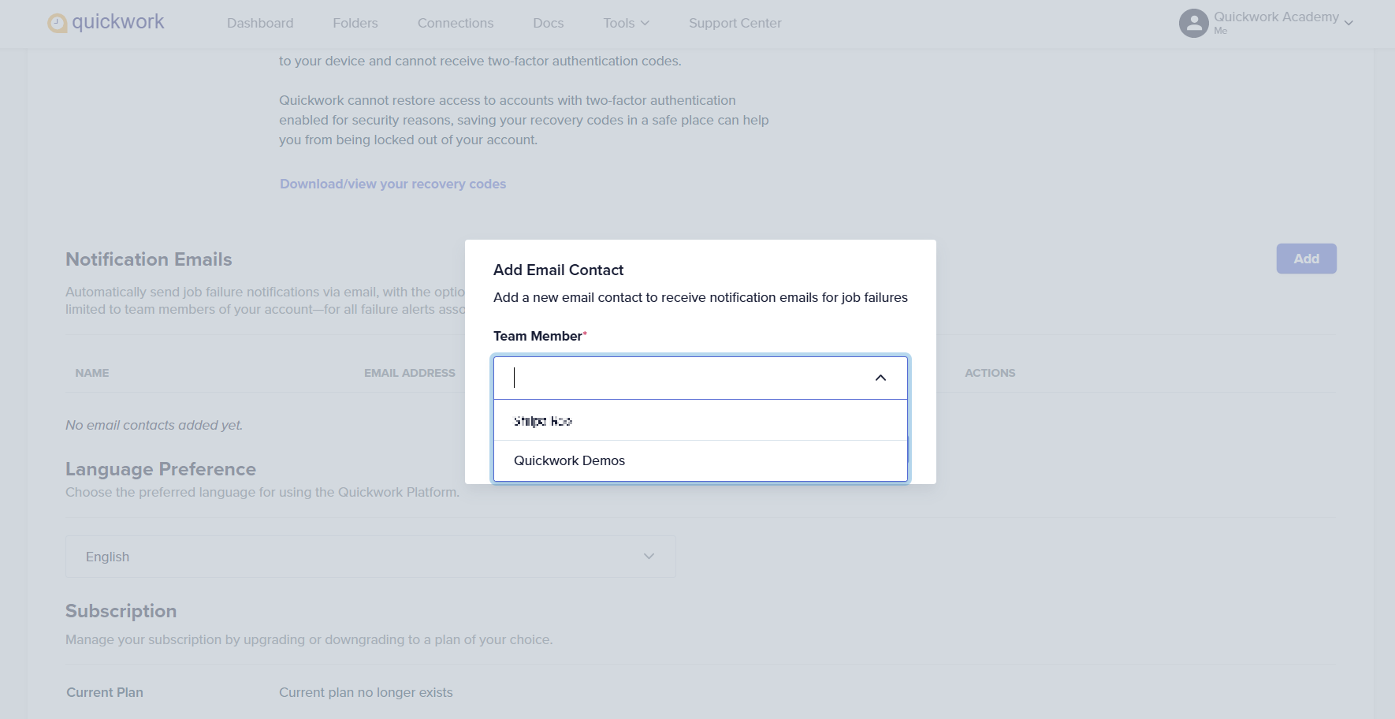
Task: Go to Folders in navigation
Action: click(355, 23)
